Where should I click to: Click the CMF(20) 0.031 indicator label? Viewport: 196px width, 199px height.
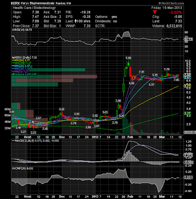[22, 169]
